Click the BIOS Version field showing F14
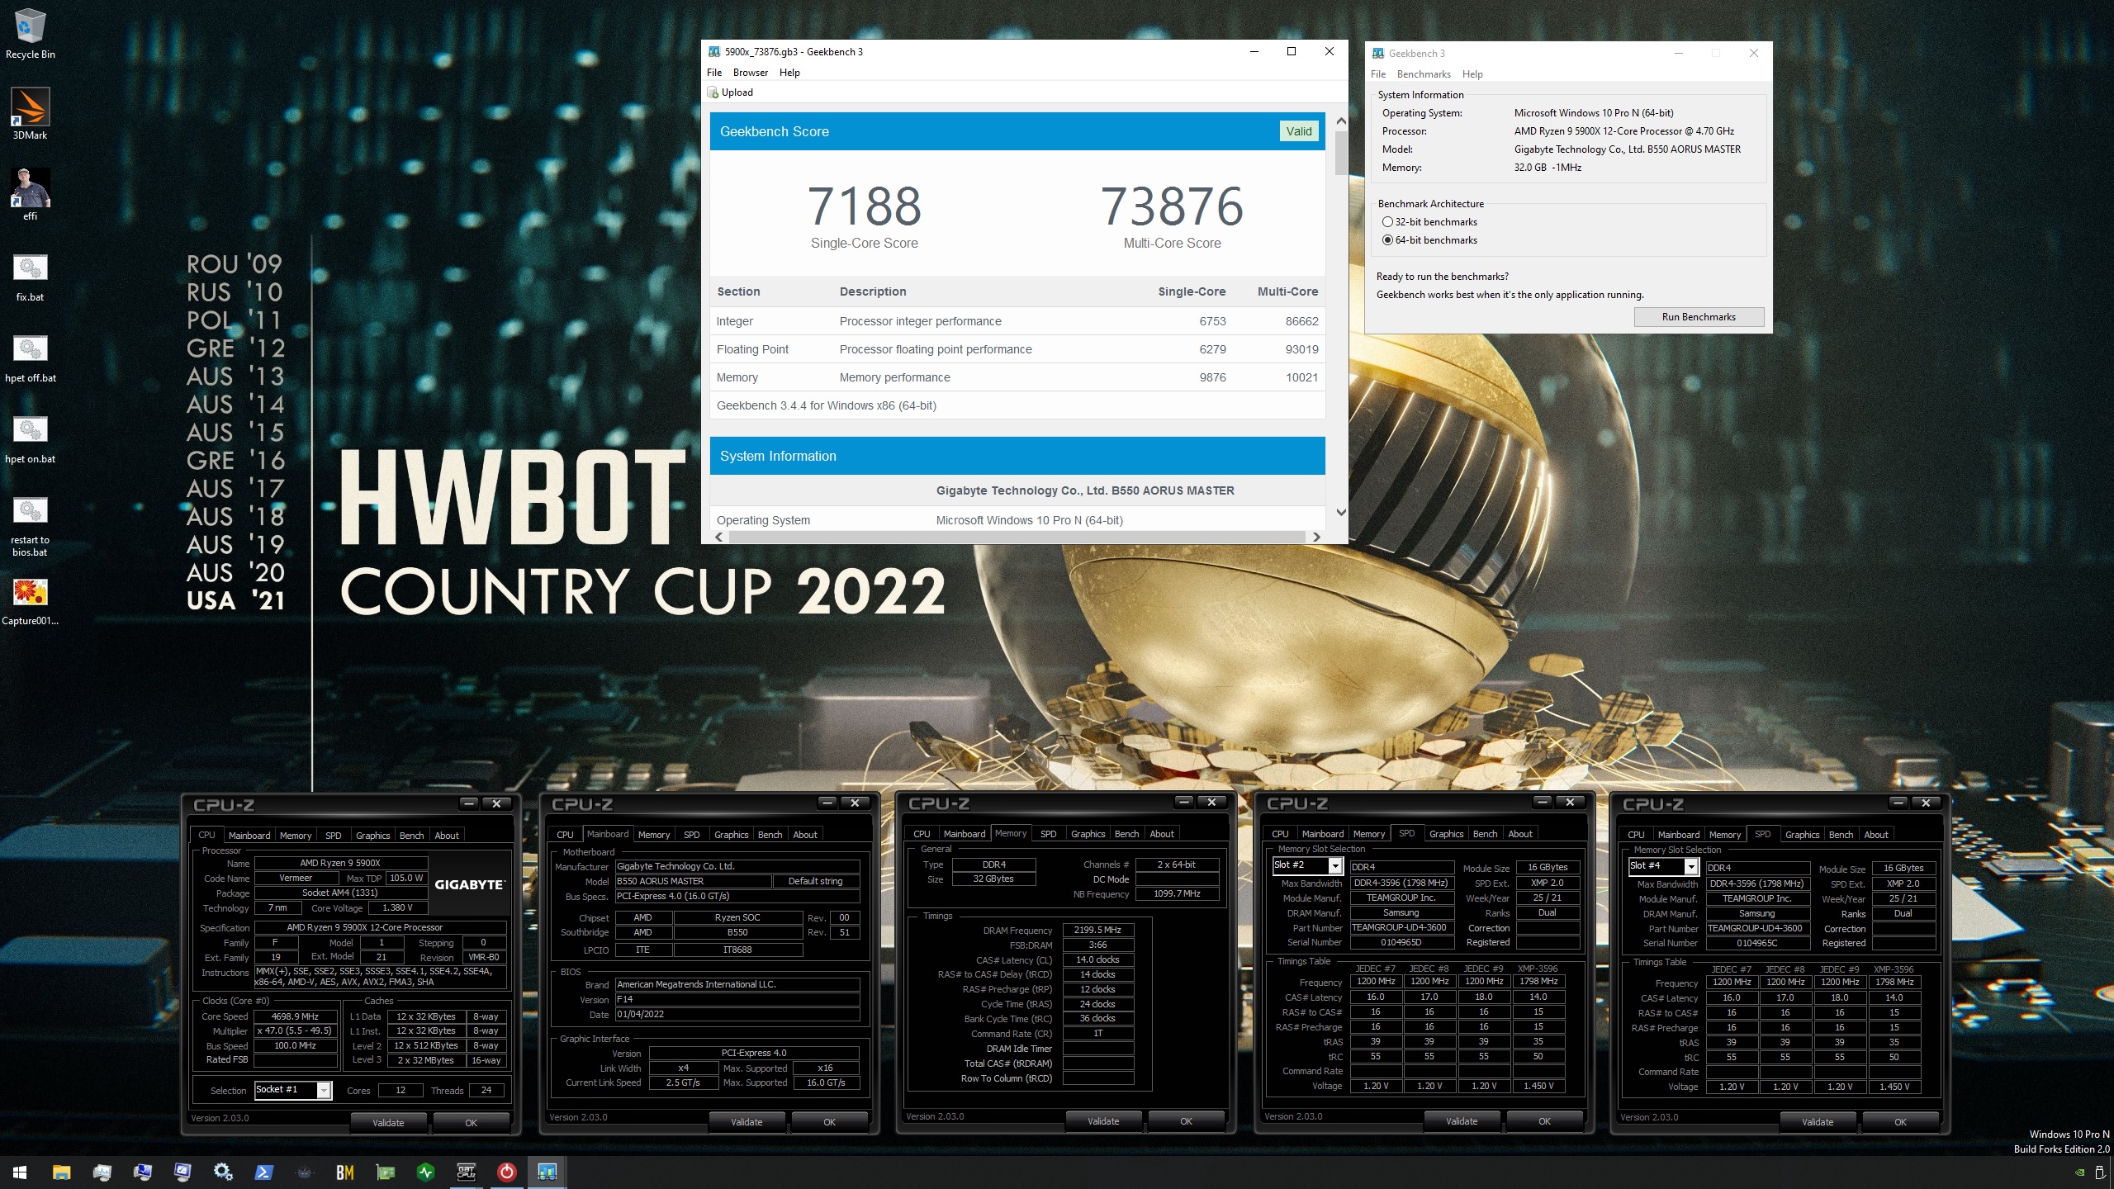 click(737, 999)
